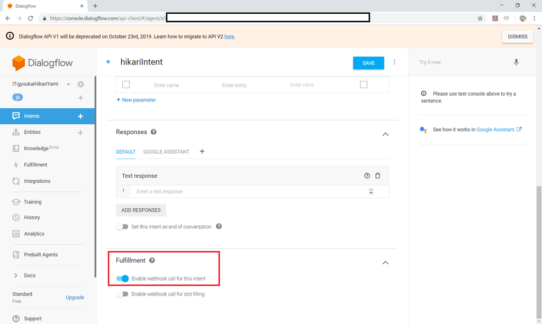Open the History page
This screenshot has height=324, width=542.
click(x=32, y=217)
